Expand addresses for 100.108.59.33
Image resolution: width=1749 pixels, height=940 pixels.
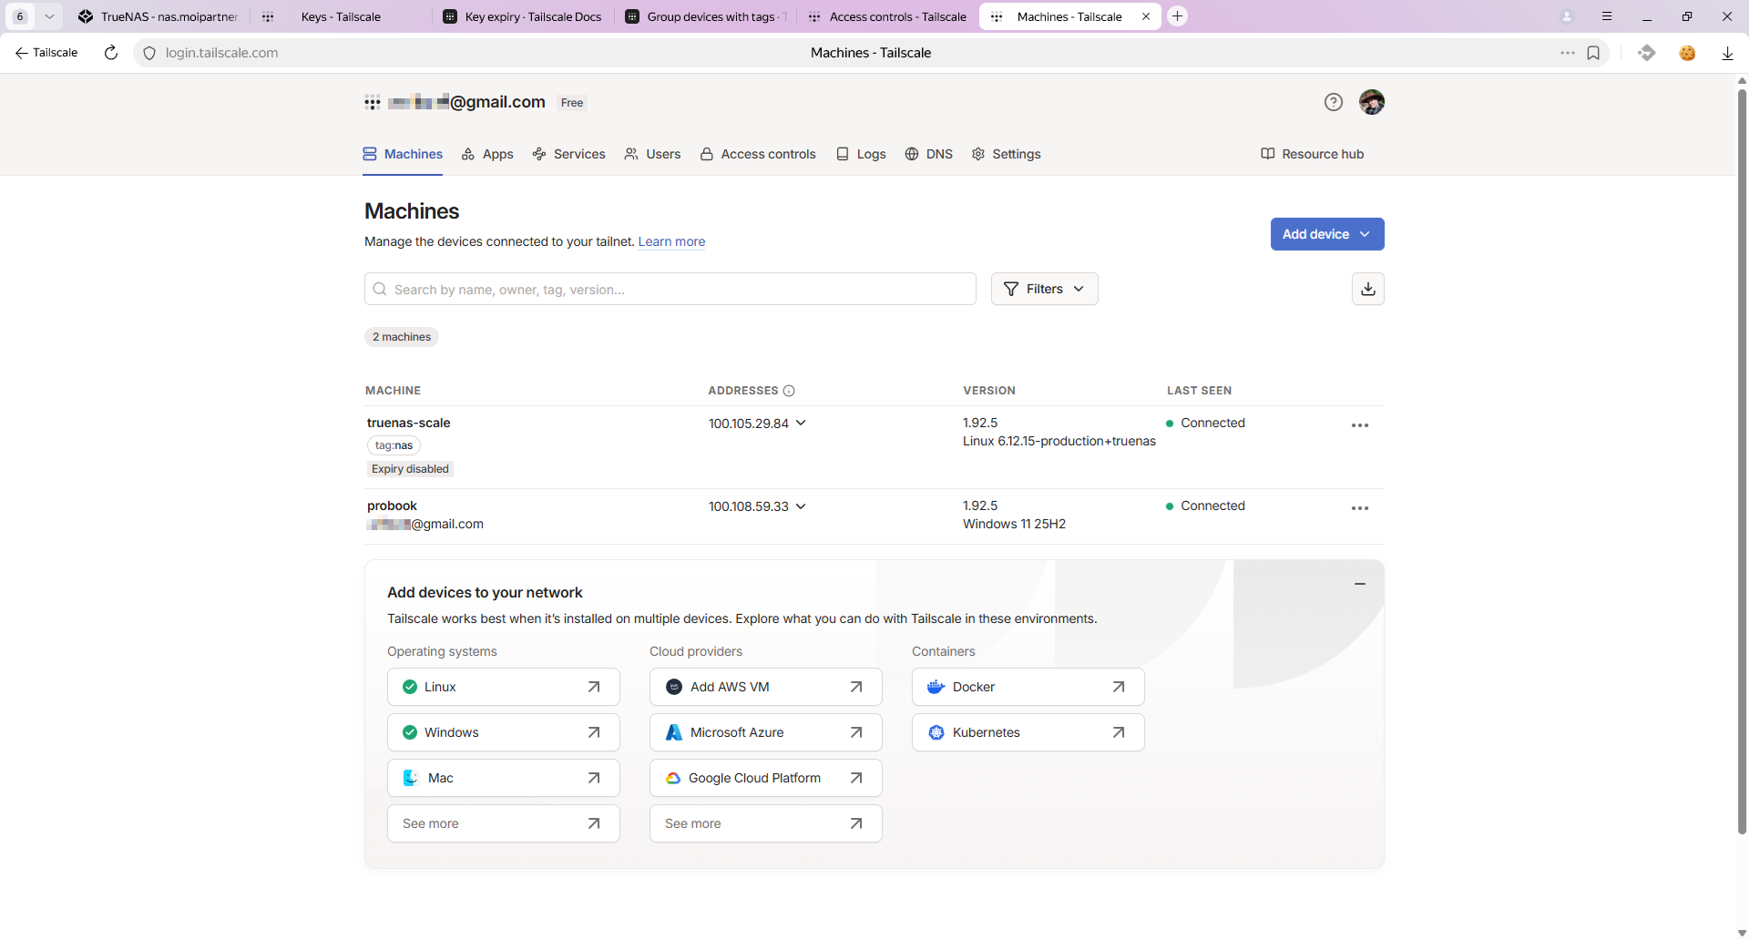point(801,506)
